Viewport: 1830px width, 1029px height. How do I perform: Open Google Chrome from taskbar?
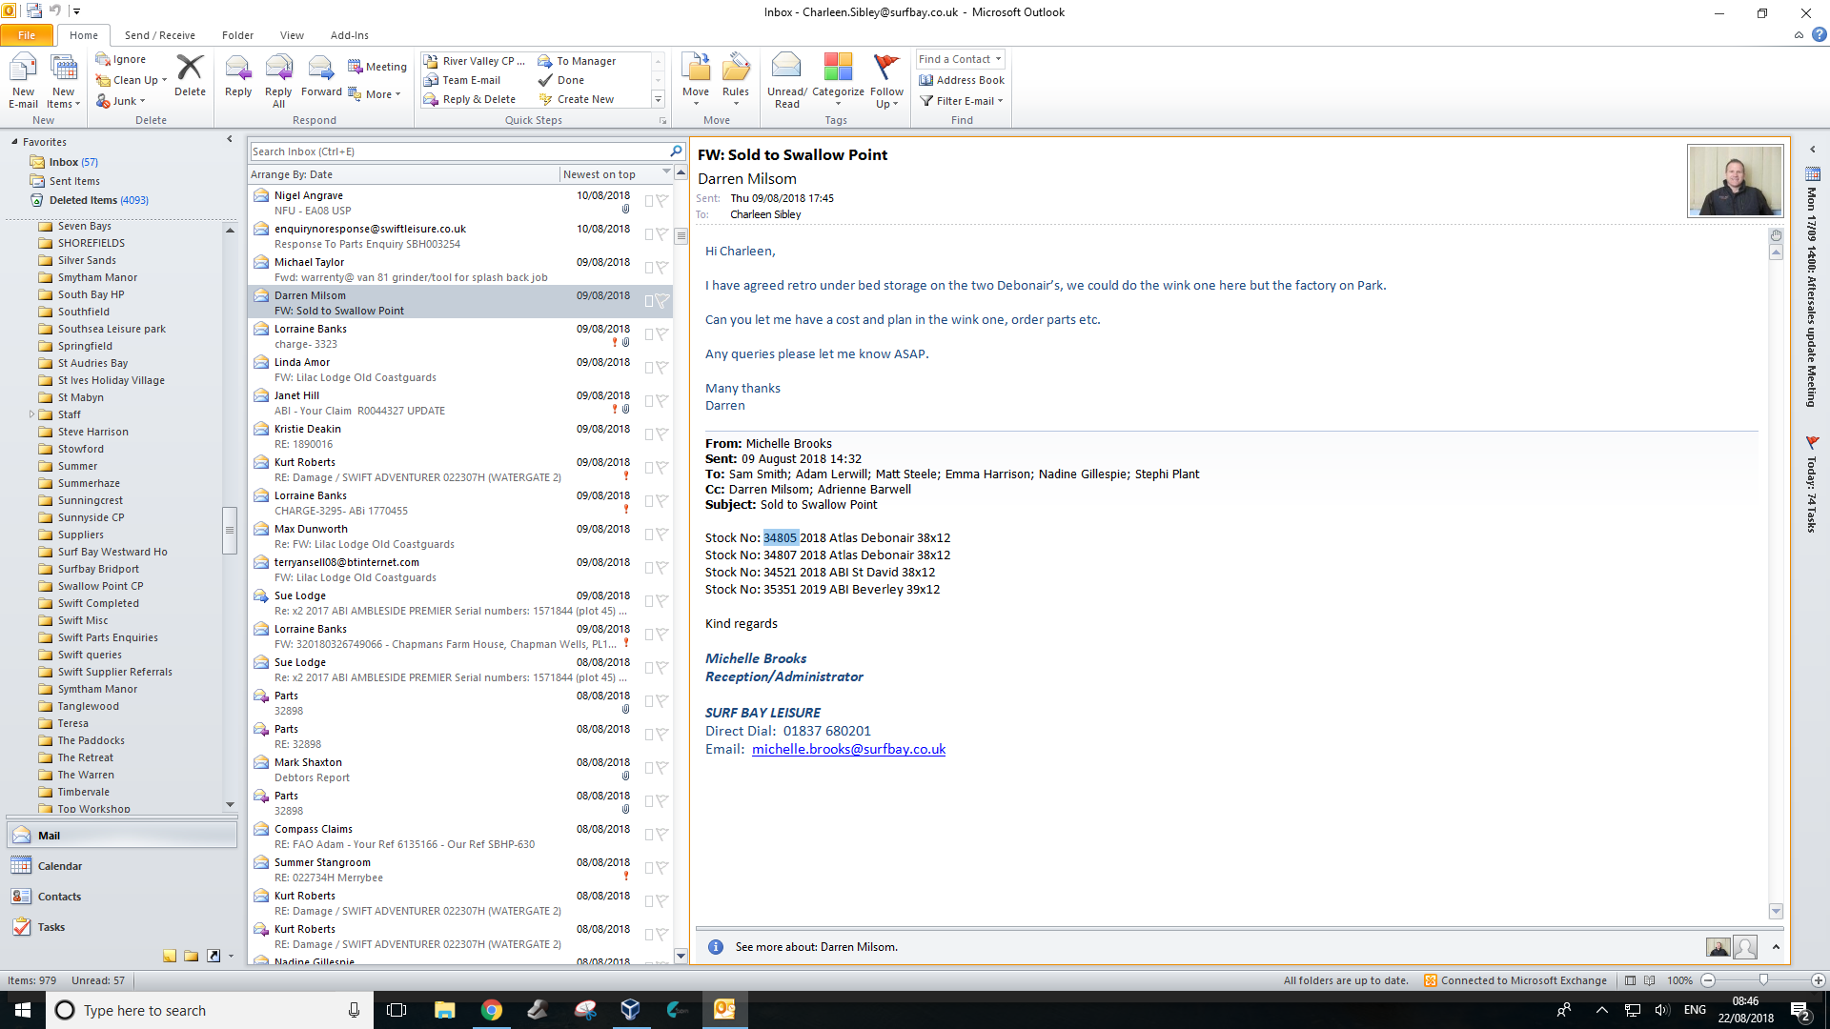point(491,1010)
